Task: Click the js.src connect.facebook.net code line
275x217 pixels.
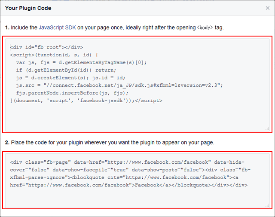Action: pyautogui.click(x=119, y=86)
